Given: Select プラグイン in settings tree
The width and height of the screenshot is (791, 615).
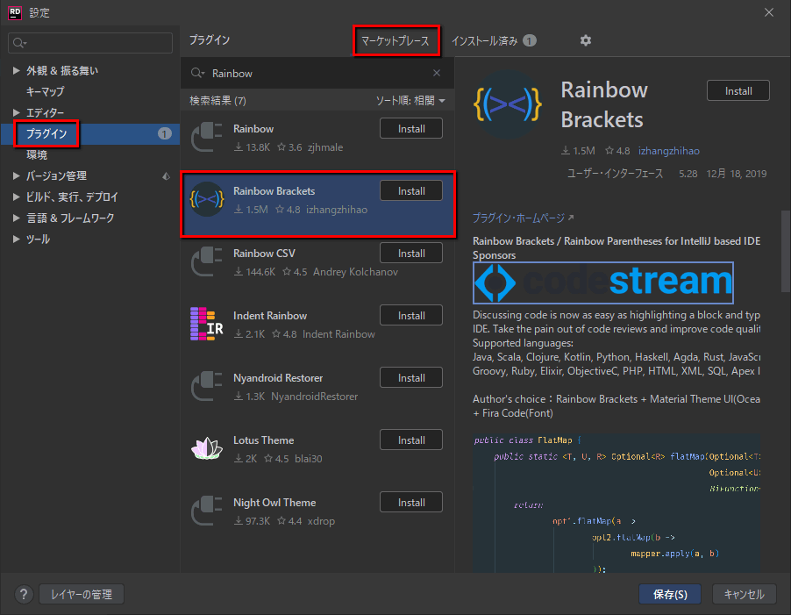Looking at the screenshot, I should (46, 133).
